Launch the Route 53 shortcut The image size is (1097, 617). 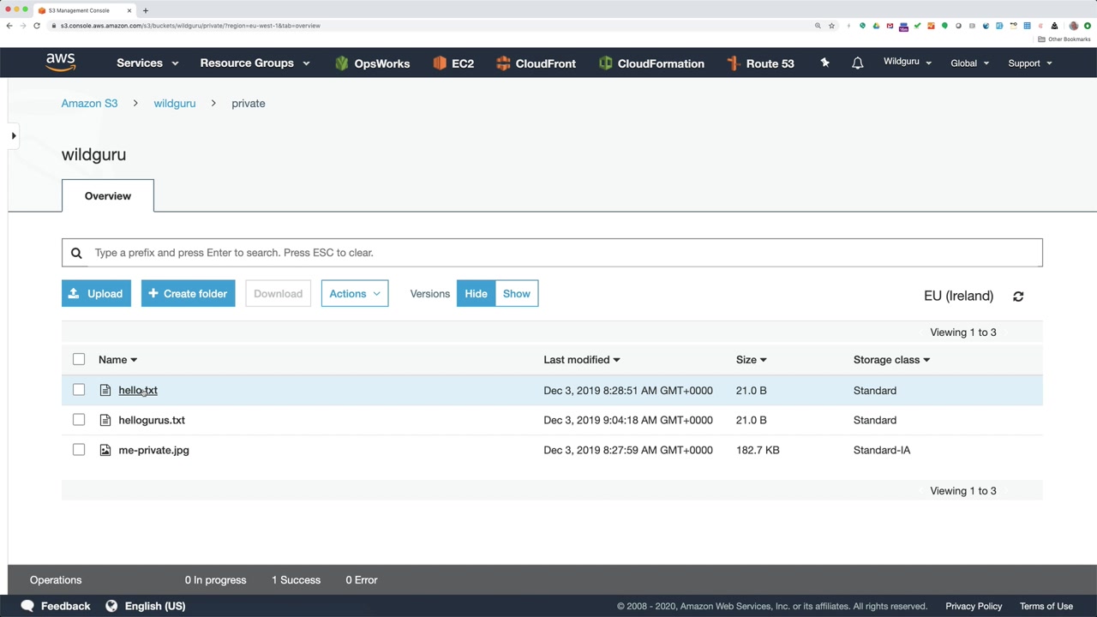point(760,63)
